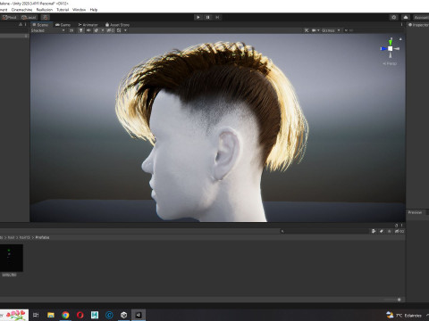Toggle the Project panel lock icon
This screenshot has height=321, width=429.
(396, 226)
